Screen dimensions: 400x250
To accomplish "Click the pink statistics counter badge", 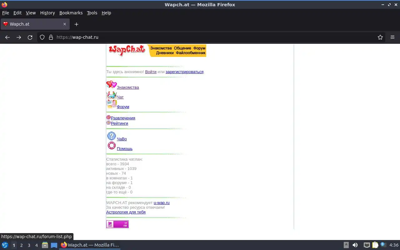I will pos(117,224).
